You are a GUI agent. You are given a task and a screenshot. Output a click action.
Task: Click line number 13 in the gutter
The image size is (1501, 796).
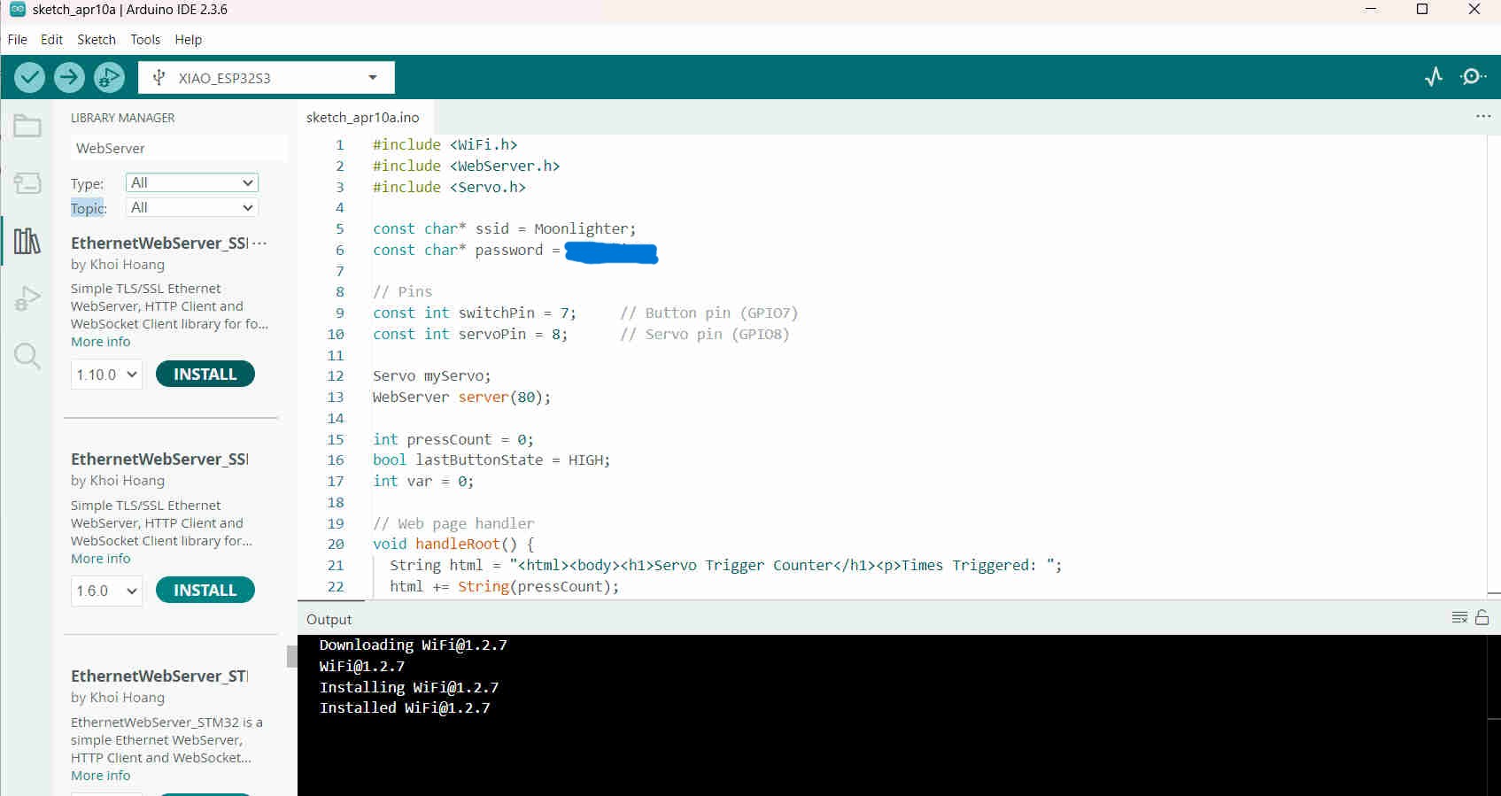tap(336, 398)
